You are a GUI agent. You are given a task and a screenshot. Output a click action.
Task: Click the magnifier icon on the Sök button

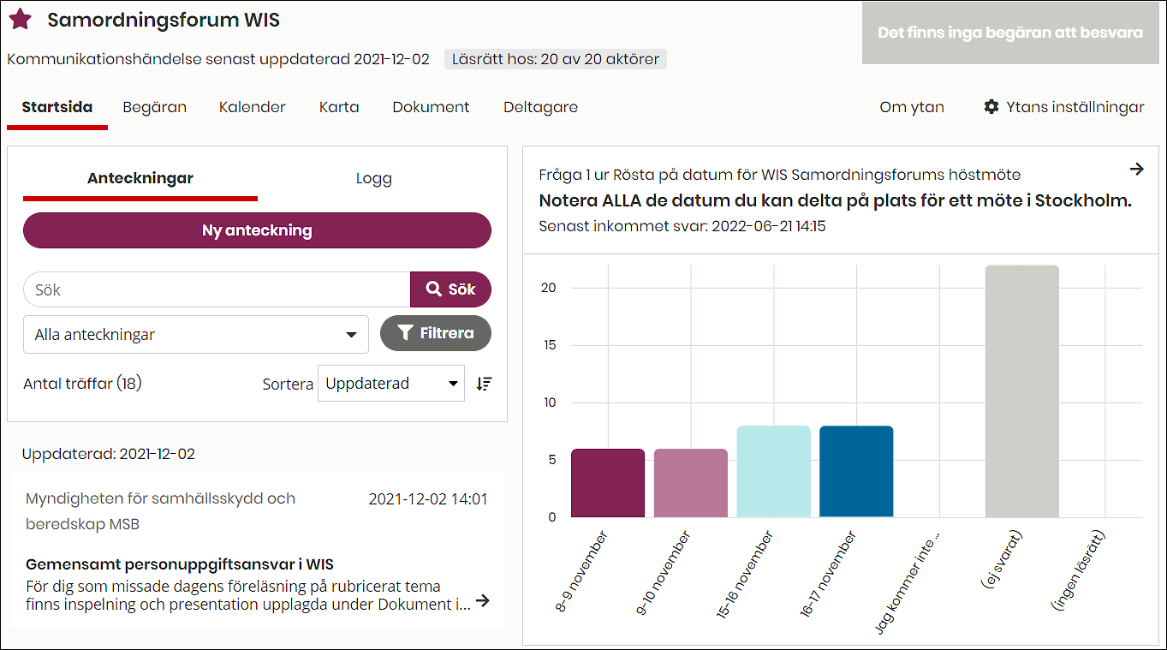pos(432,289)
